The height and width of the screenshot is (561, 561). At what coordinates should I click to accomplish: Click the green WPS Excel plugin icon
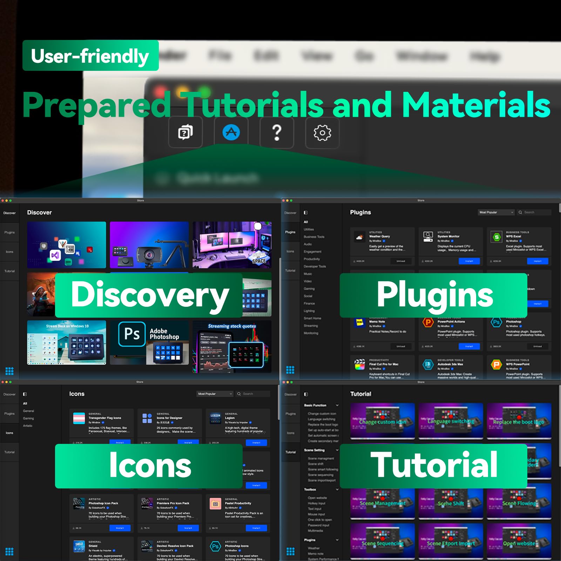(x=496, y=237)
